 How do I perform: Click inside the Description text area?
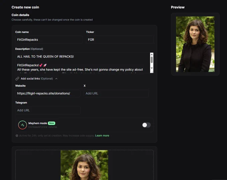pyautogui.click(x=82, y=63)
